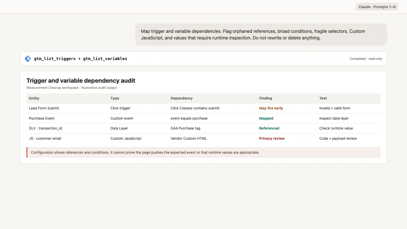The width and height of the screenshot is (407, 229).
Task: Click Click Classes contains submit dependency
Action: click(x=195, y=108)
